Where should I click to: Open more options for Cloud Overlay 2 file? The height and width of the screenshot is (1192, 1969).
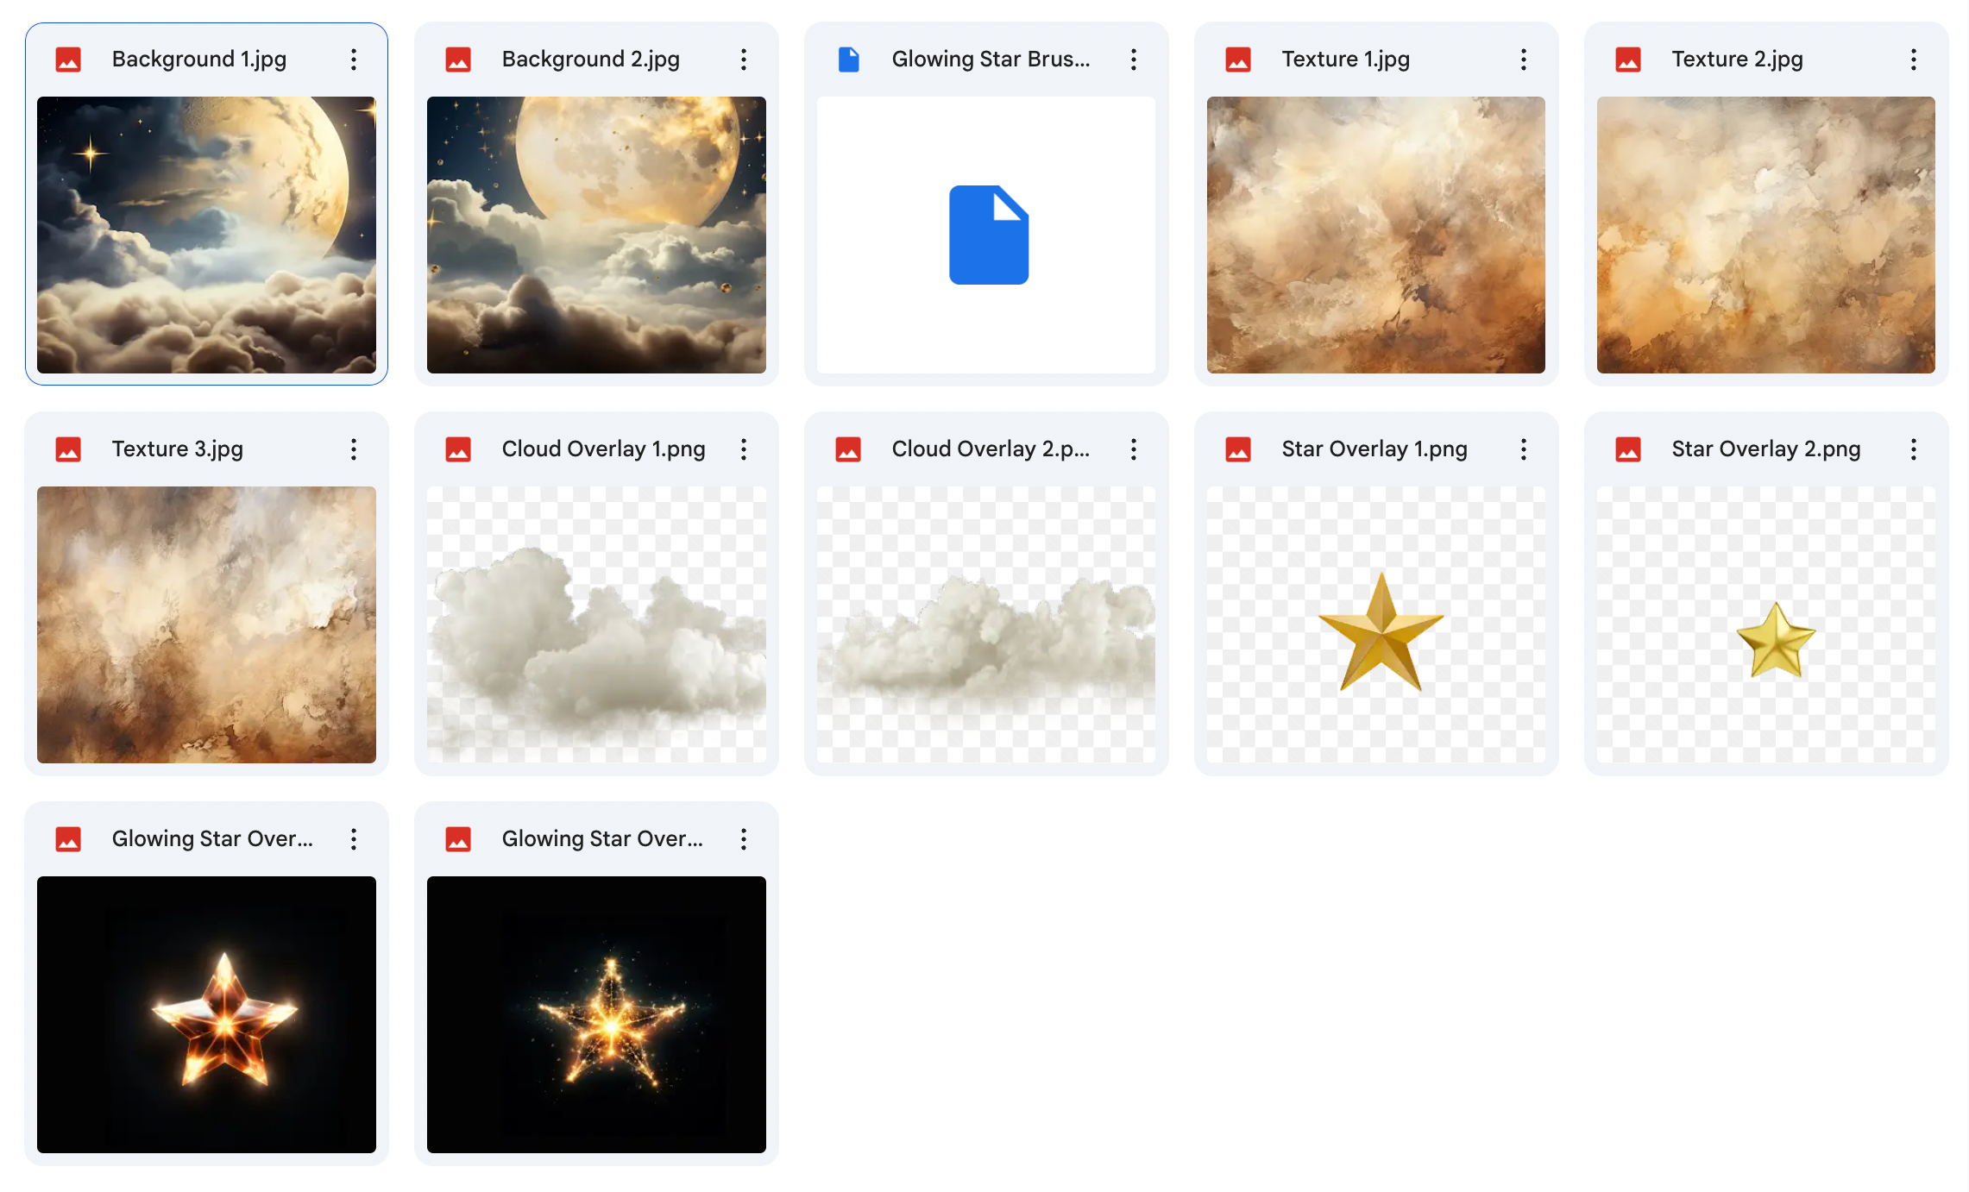[x=1134, y=449]
